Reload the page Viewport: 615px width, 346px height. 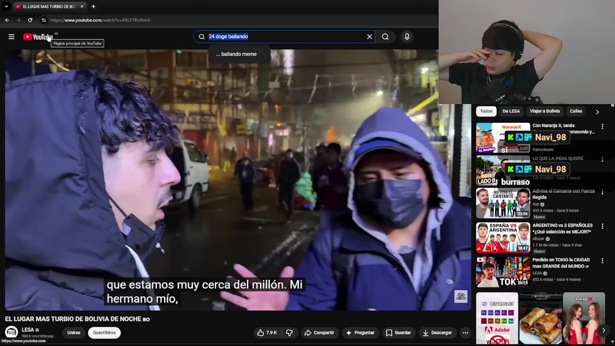pyautogui.click(x=30, y=20)
